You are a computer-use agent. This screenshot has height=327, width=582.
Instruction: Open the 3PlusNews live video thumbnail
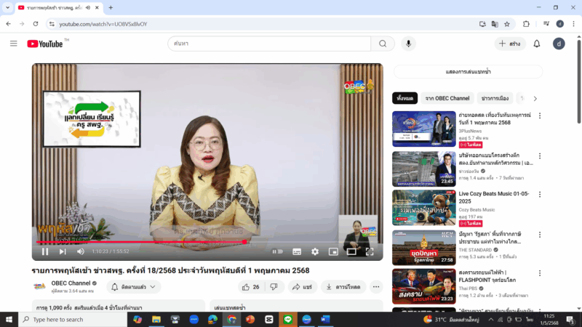tap(424, 129)
